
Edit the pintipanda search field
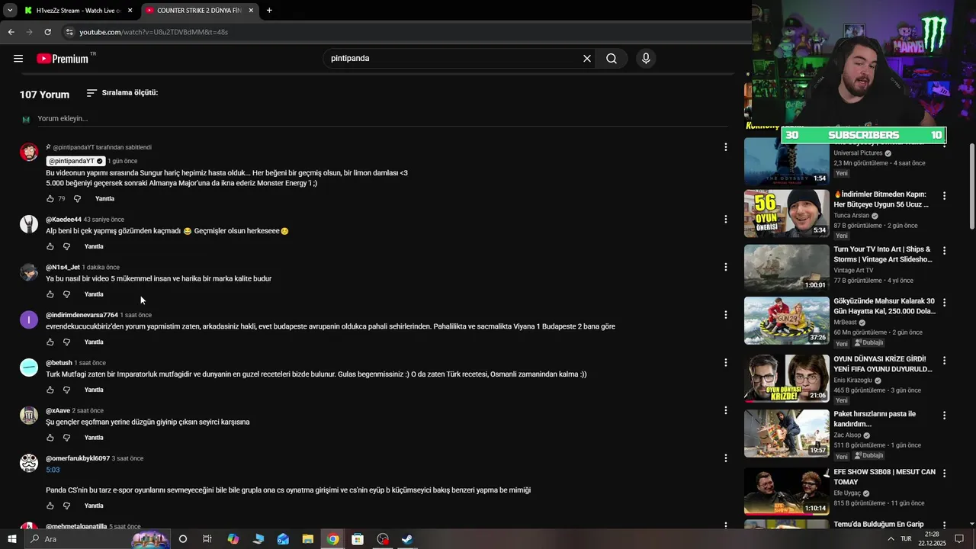pyautogui.click(x=453, y=59)
